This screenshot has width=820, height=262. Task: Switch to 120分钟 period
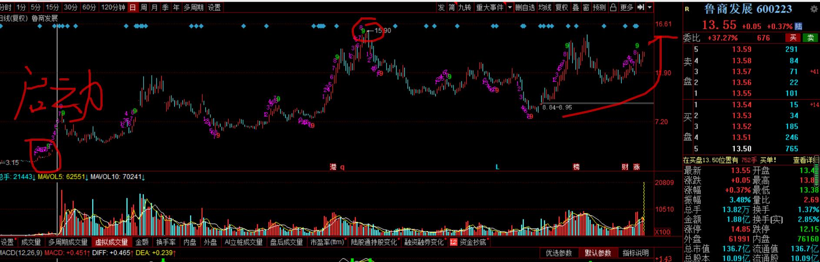coord(113,7)
